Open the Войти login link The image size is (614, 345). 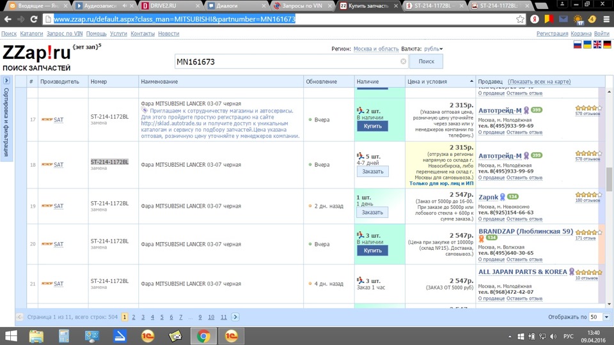click(601, 34)
